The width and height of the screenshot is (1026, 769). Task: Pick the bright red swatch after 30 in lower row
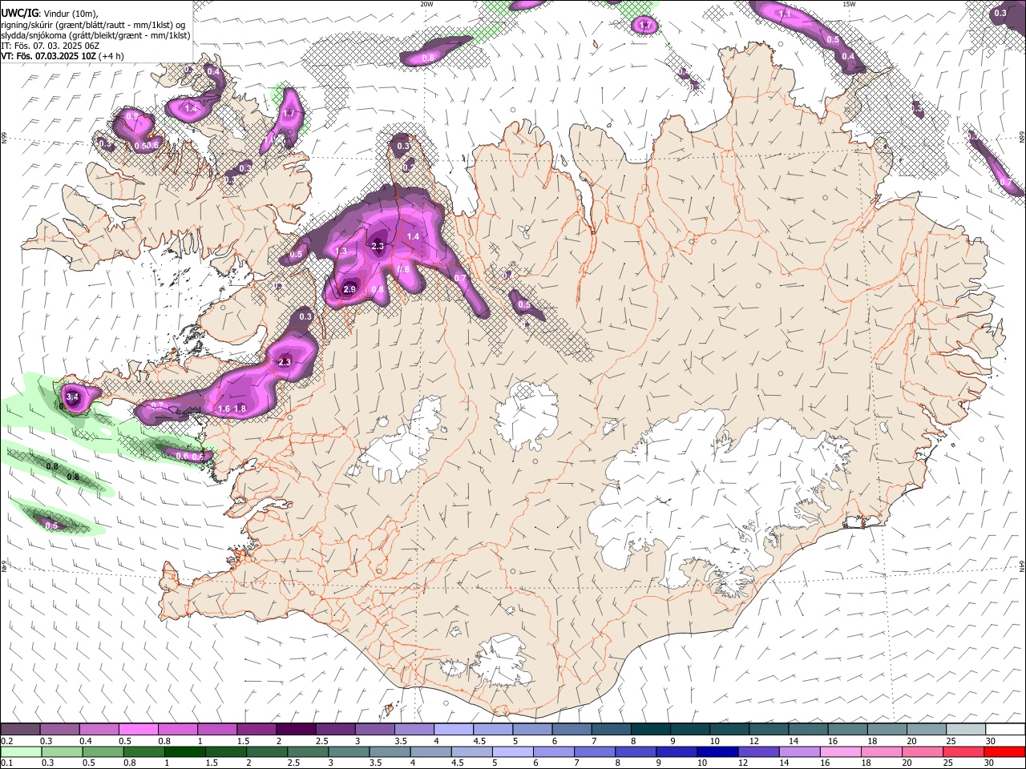[1005, 751]
